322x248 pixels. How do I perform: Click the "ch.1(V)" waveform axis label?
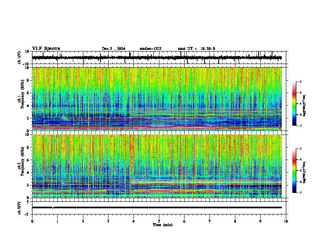pyautogui.click(x=20, y=58)
